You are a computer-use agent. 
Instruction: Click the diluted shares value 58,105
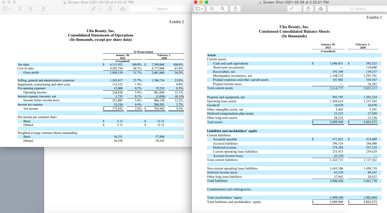click(x=159, y=141)
